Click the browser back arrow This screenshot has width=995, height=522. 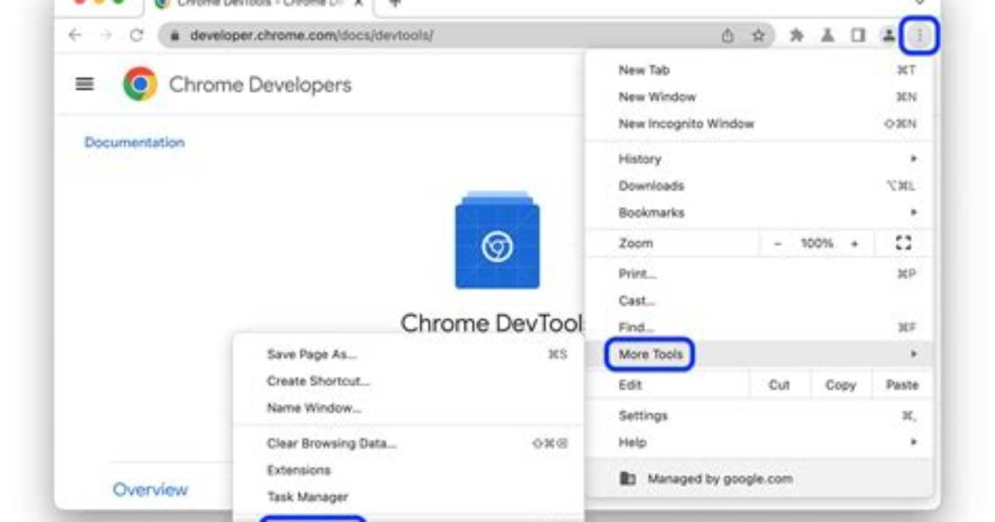pyautogui.click(x=75, y=35)
